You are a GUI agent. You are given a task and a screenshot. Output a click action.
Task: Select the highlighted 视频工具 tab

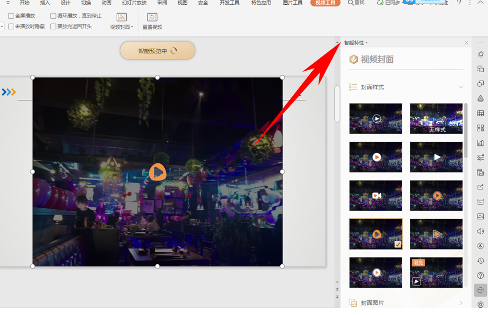click(x=325, y=3)
